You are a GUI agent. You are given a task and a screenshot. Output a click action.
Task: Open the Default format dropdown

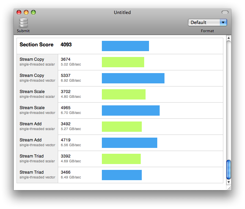coord(207,22)
